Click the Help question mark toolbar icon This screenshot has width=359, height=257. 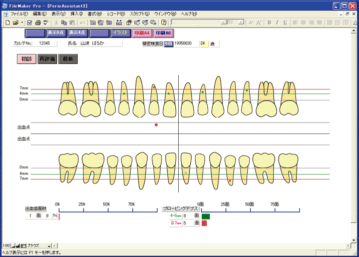(163, 22)
